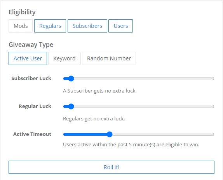The width and height of the screenshot is (223, 180).
Task: Switch giveaway type to Keyword
Action: [x=64, y=58]
